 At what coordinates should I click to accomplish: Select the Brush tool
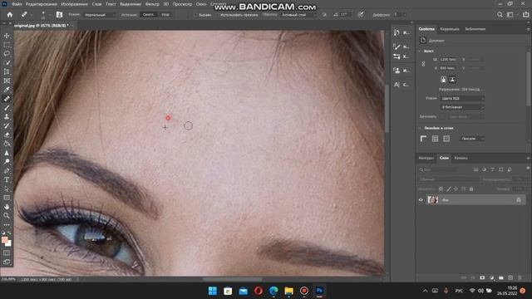tap(7, 107)
